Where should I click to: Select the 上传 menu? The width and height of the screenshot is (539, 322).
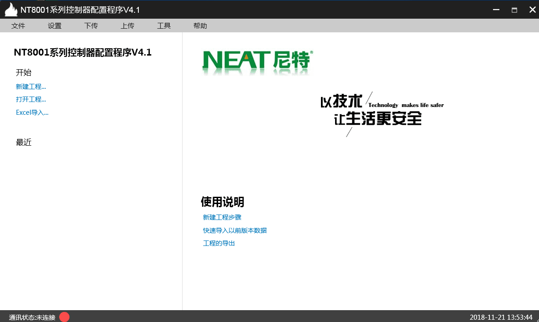(127, 26)
